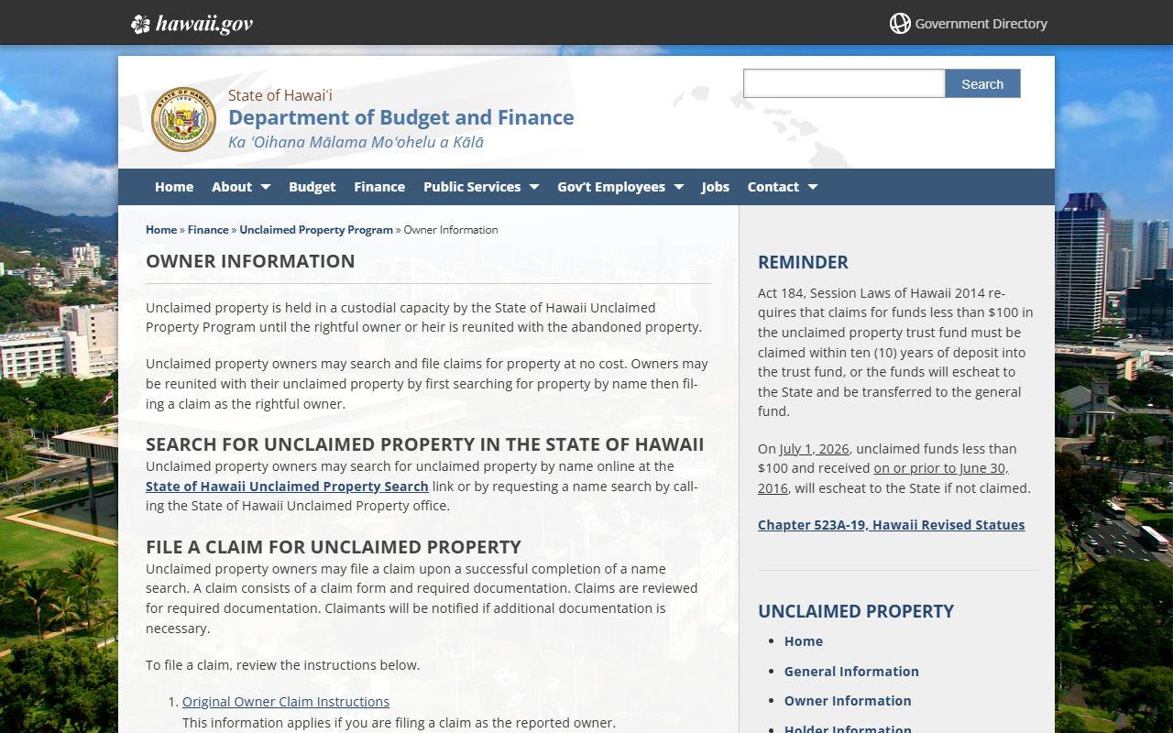The image size is (1173, 733).
Task: Click the State of Hawaii seal
Action: point(183,119)
